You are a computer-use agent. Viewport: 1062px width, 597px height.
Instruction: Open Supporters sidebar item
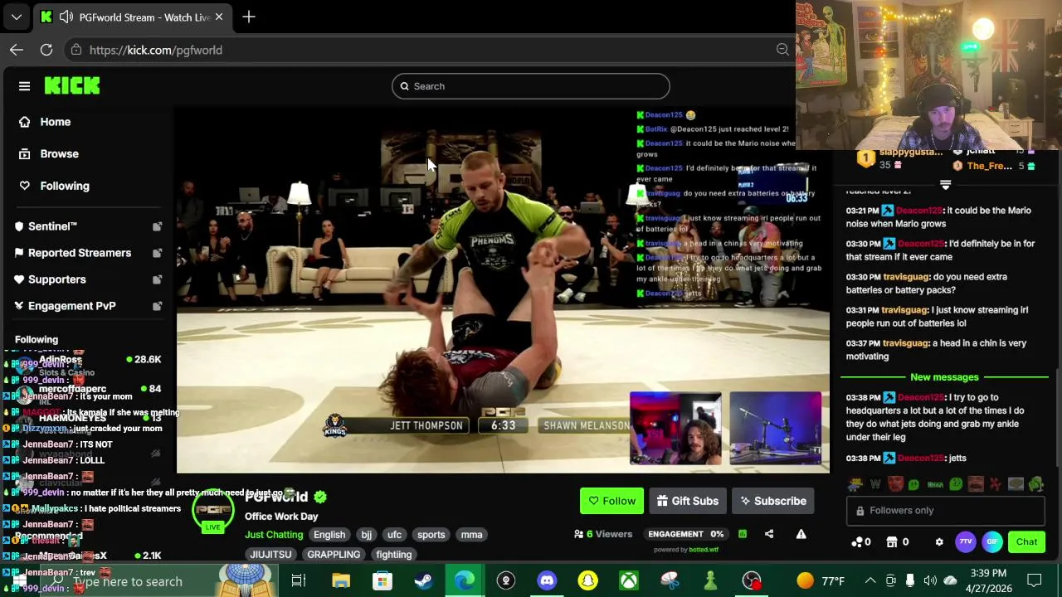[x=56, y=279]
